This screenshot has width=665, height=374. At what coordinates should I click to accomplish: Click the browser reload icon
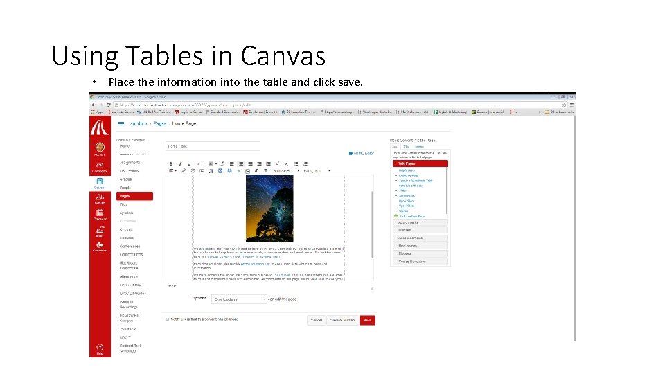109,105
